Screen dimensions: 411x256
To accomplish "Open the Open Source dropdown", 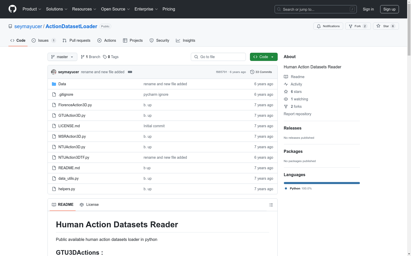I will click(116, 9).
